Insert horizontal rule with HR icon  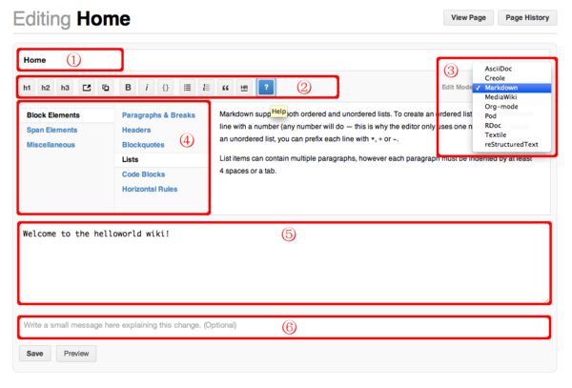pyautogui.click(x=244, y=88)
